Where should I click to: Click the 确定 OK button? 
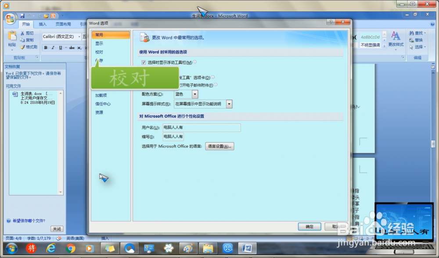click(x=309, y=227)
